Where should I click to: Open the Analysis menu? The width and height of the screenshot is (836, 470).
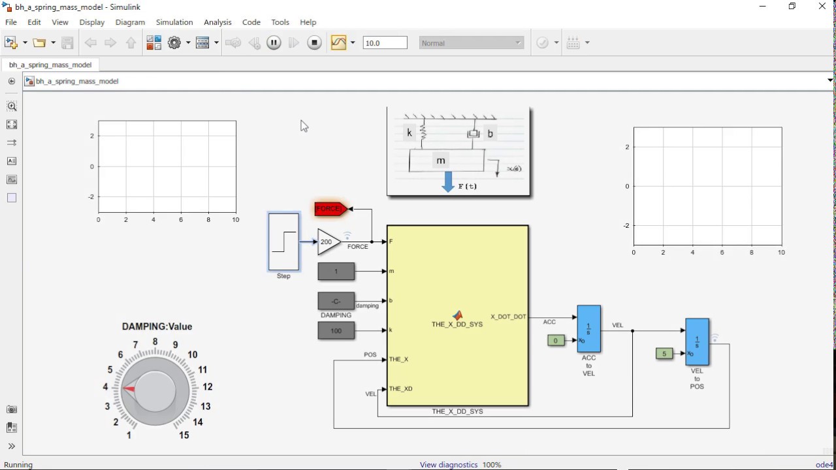(217, 22)
